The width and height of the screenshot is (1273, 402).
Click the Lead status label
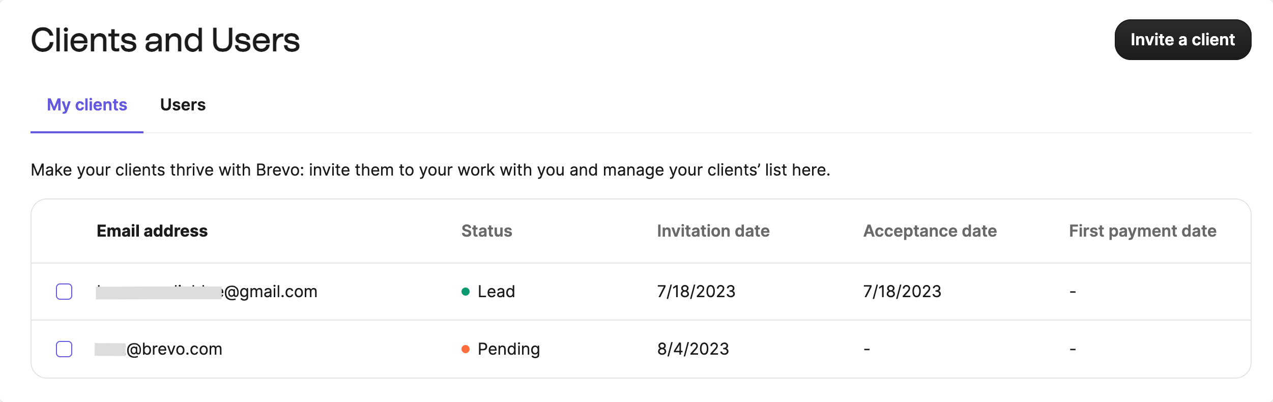(496, 292)
